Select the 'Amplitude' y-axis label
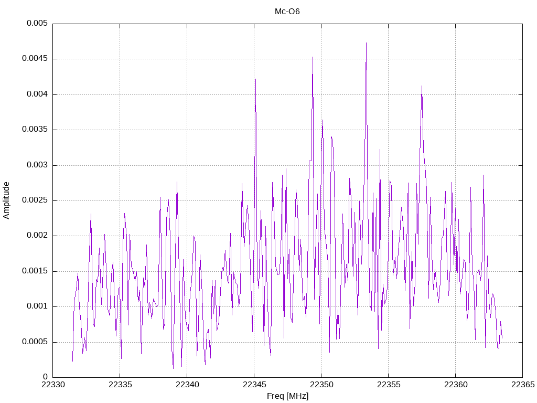 coord(6,200)
